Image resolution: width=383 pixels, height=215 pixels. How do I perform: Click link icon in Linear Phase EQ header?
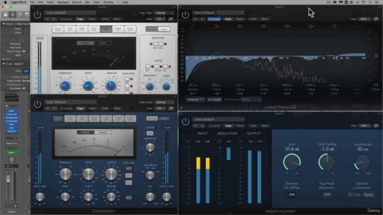pyautogui.click(x=376, y=19)
